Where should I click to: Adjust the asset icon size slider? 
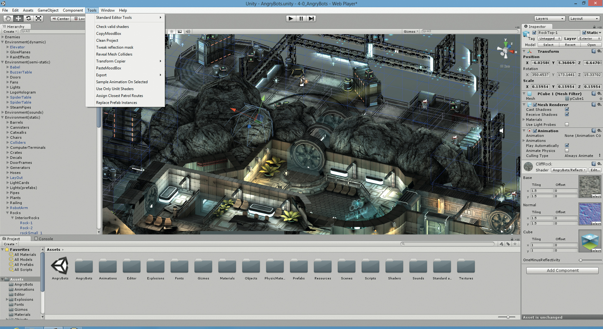point(507,317)
